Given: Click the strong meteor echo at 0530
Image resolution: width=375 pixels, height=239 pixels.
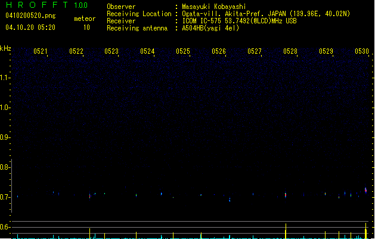Looking at the screenshot, I should pyautogui.click(x=365, y=190).
